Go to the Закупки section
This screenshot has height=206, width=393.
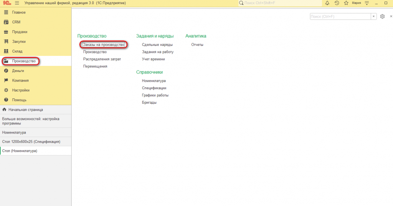(36, 41)
